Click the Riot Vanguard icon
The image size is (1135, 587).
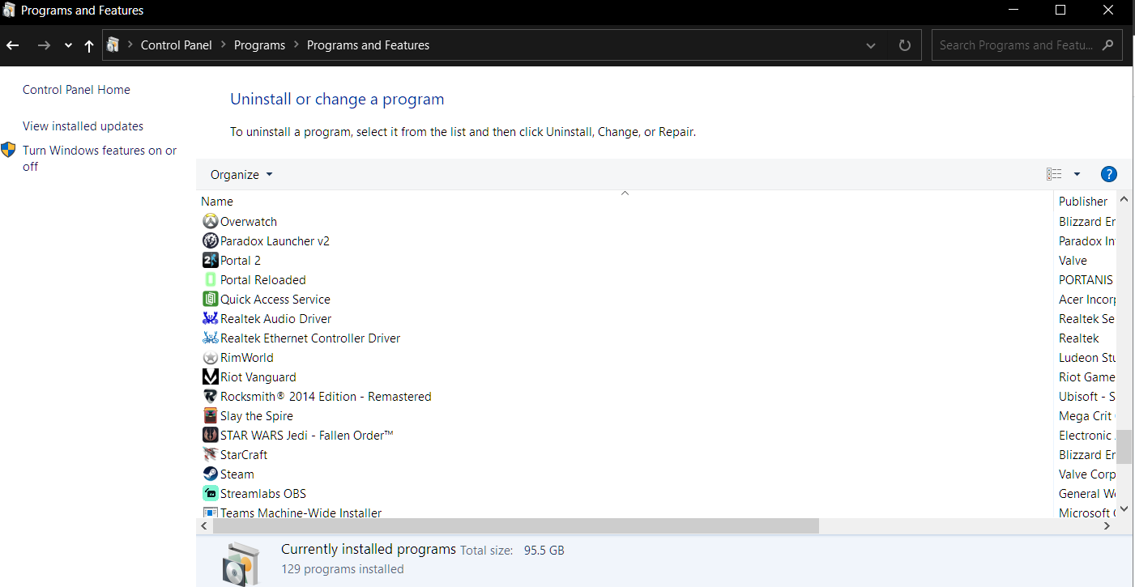(210, 376)
